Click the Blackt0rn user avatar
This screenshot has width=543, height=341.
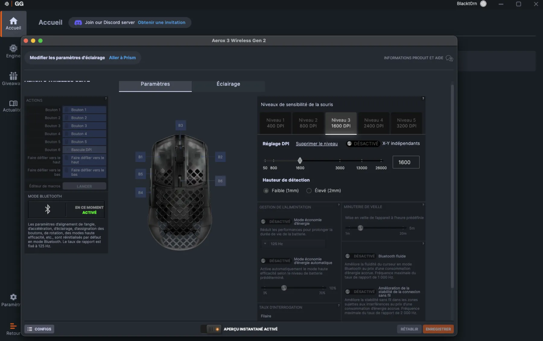point(483,4)
